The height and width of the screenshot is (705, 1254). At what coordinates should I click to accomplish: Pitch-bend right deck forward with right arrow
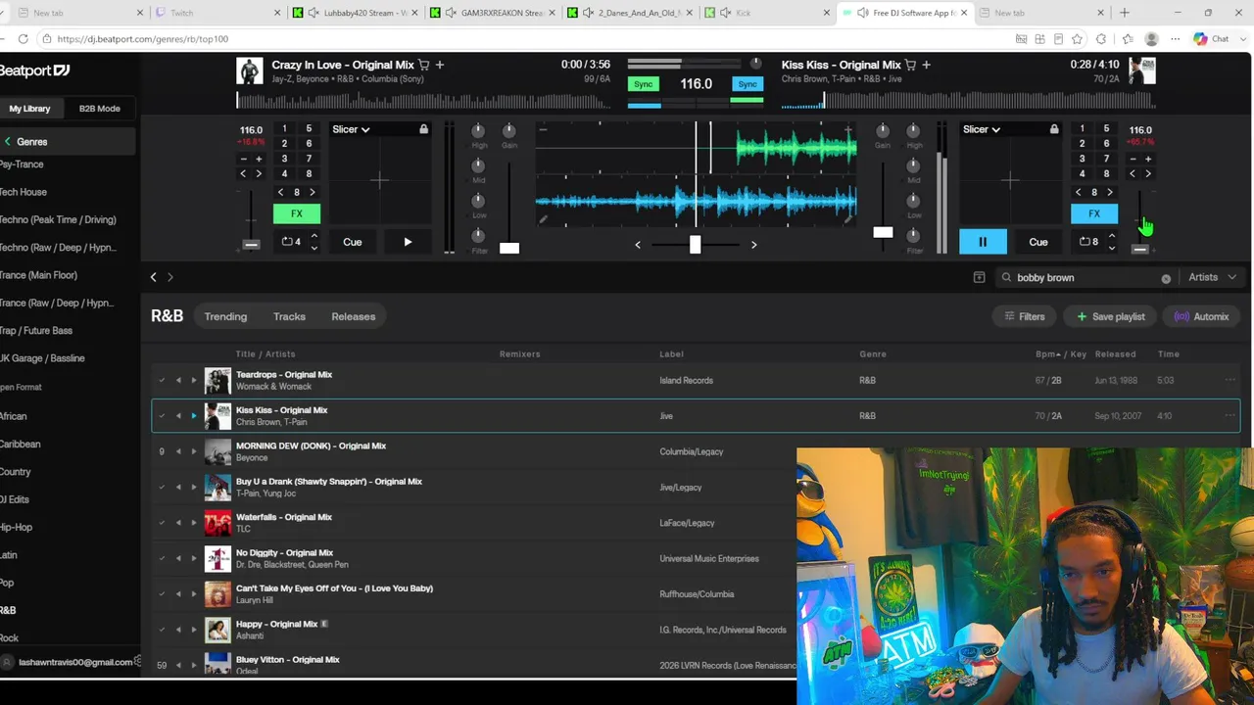(x=1148, y=173)
